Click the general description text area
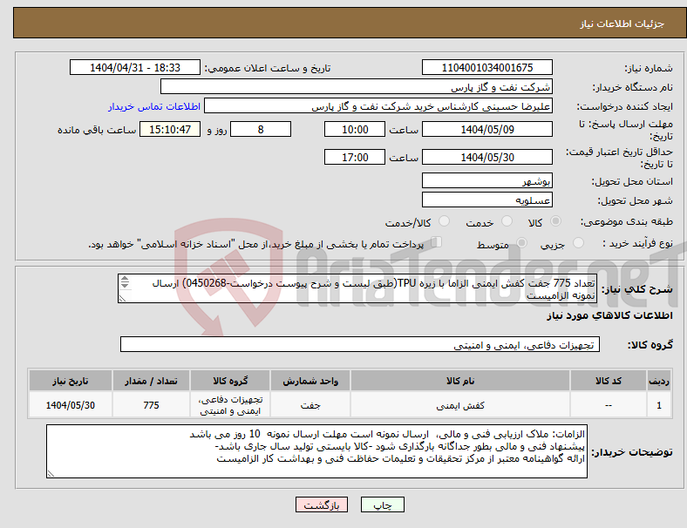Viewport: 687px width, 528px height. pos(357,288)
